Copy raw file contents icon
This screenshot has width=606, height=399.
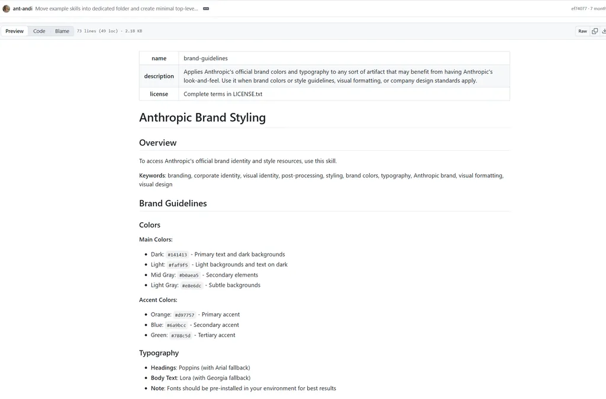click(595, 31)
